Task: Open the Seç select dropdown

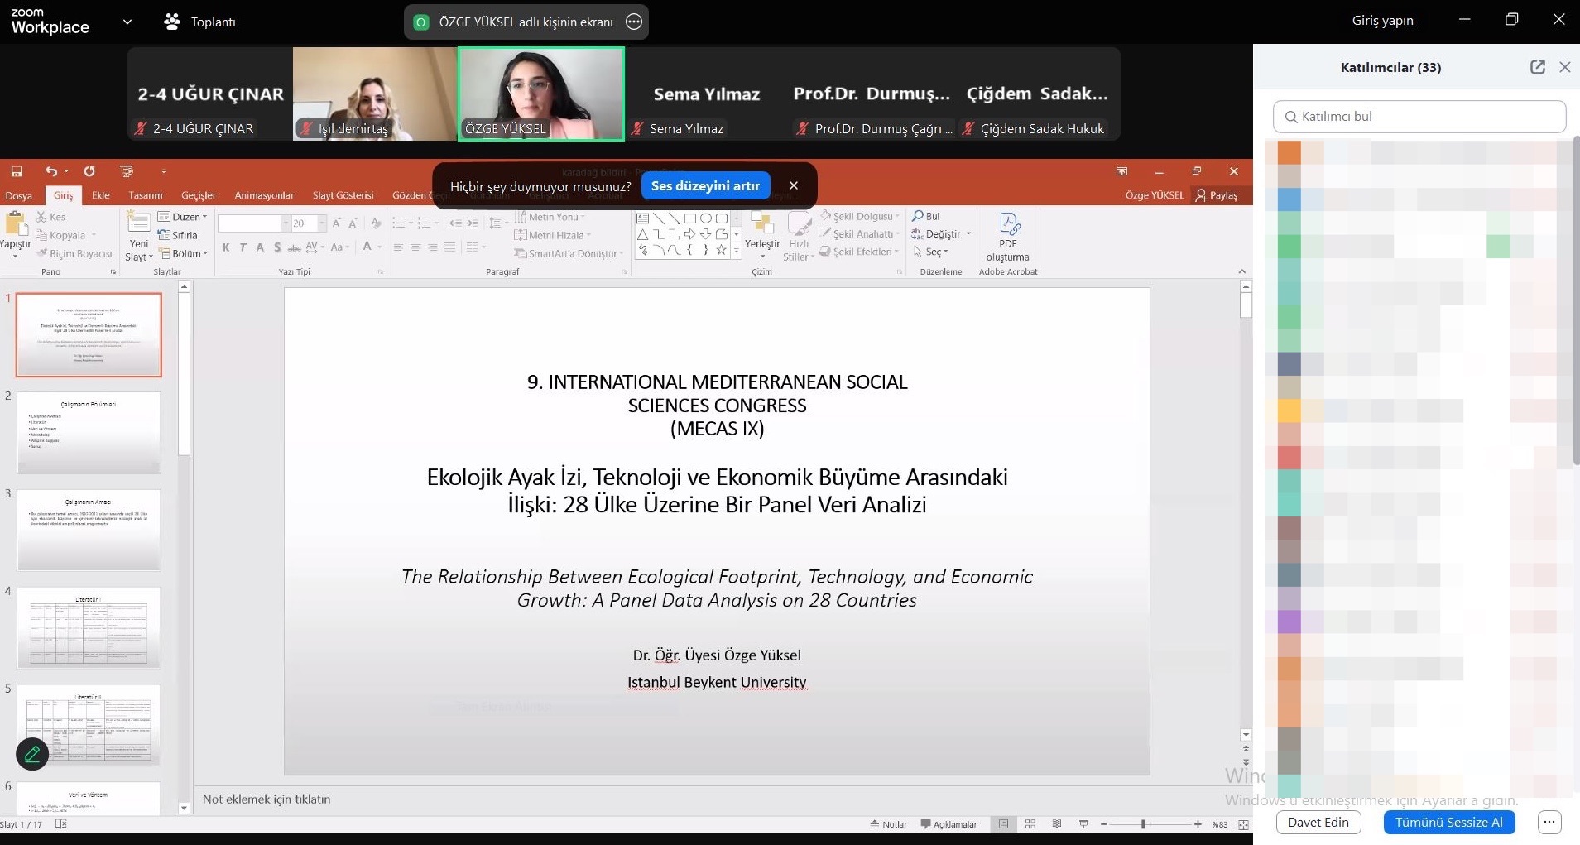Action: (x=930, y=252)
